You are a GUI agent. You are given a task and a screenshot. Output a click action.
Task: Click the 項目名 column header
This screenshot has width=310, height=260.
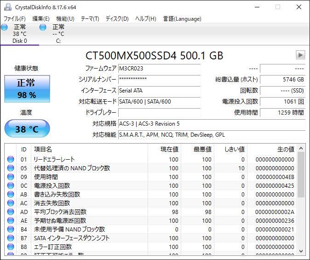click(89, 149)
